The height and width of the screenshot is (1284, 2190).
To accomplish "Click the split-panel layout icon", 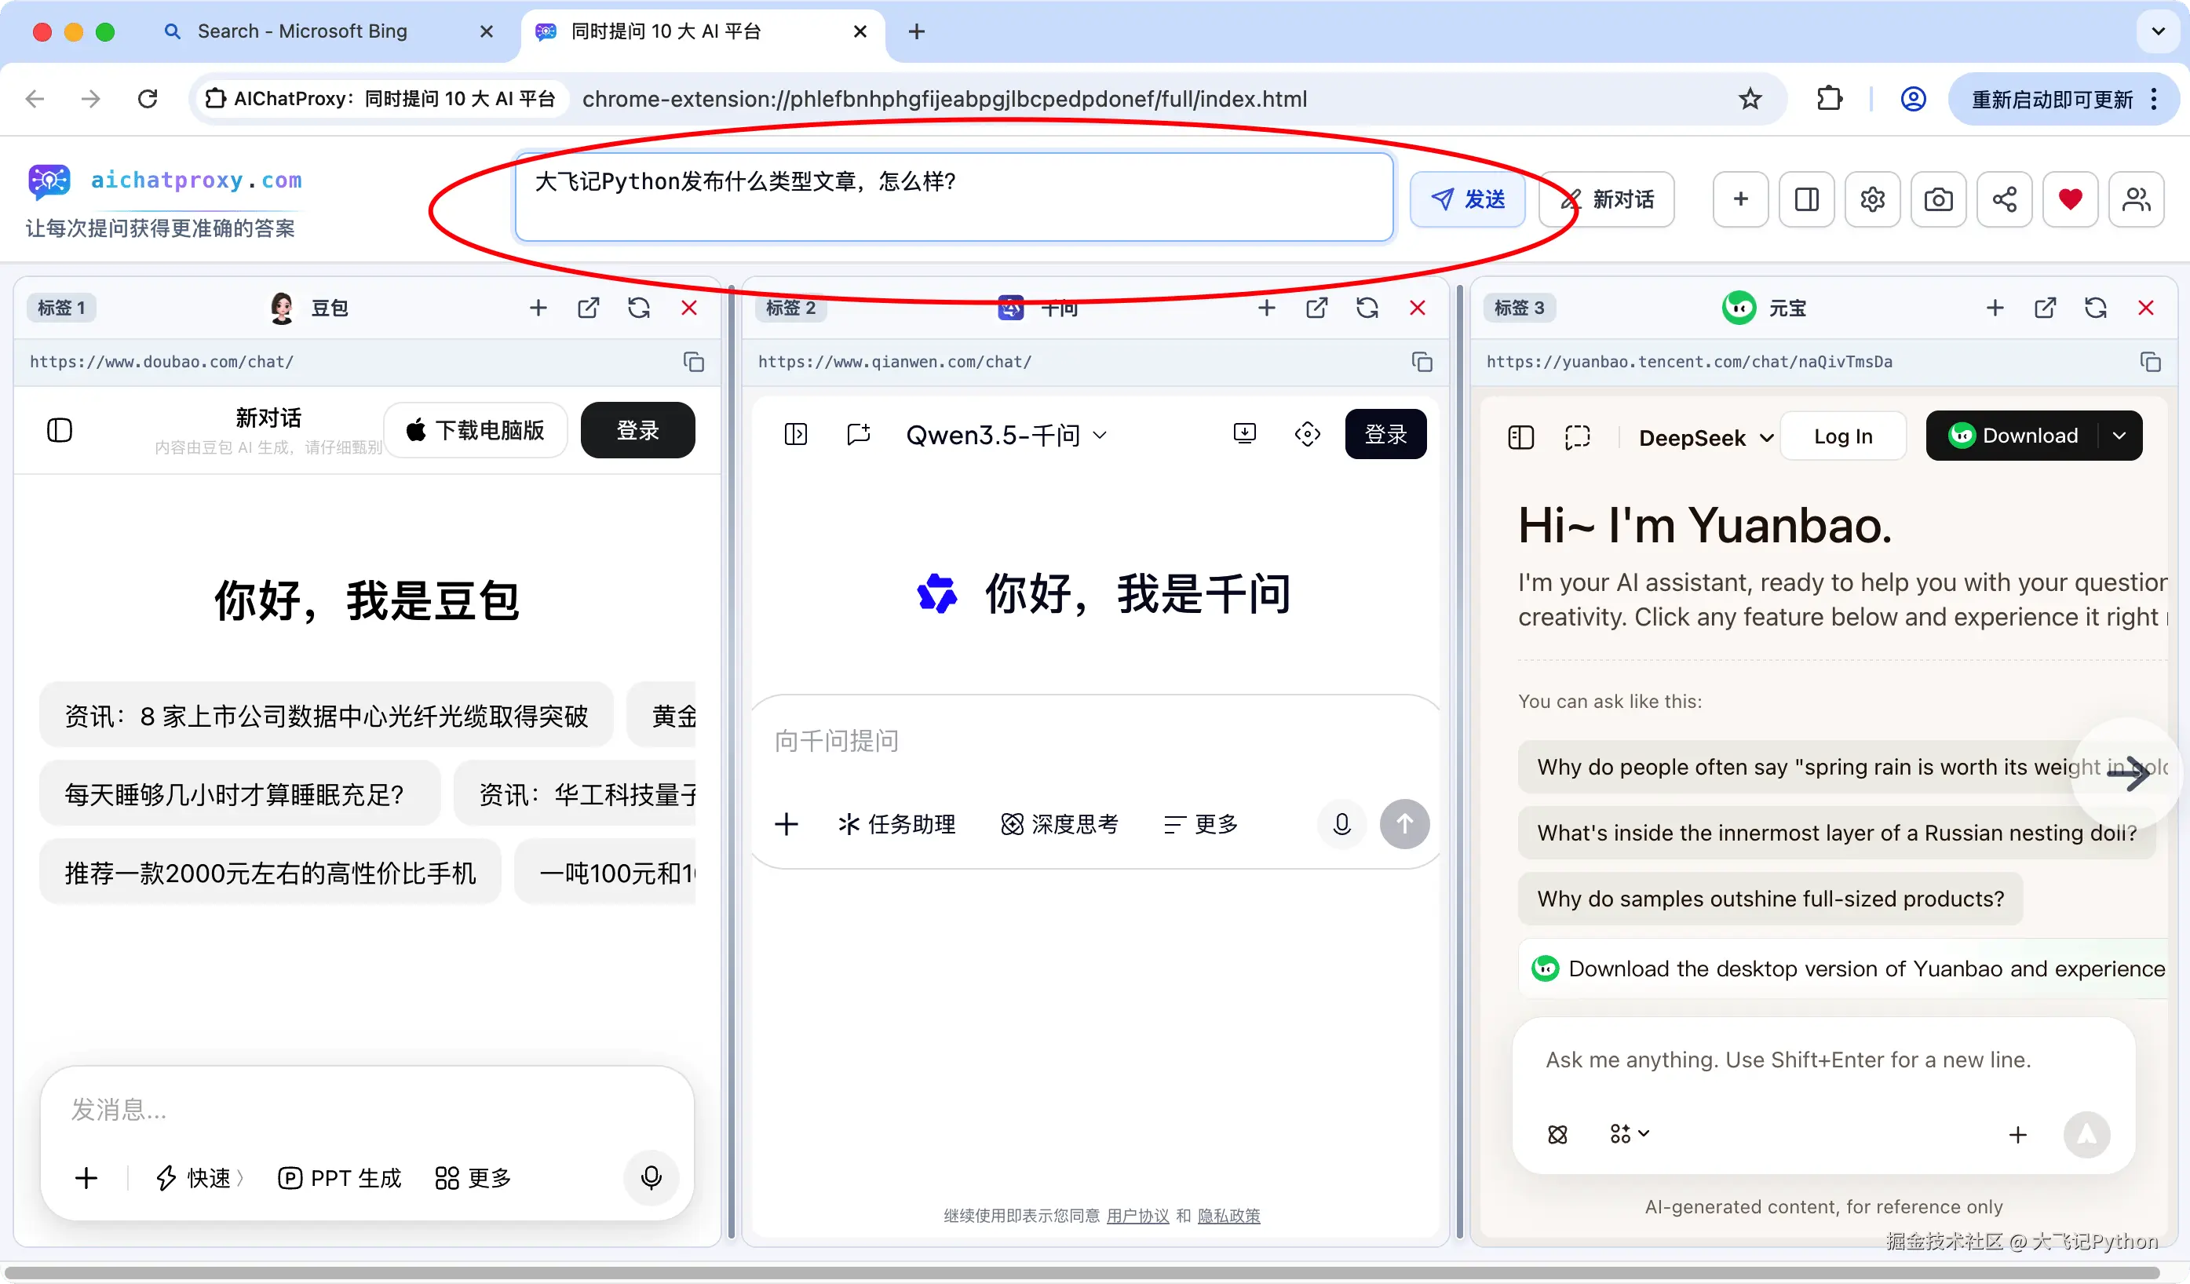I will 1806,200.
